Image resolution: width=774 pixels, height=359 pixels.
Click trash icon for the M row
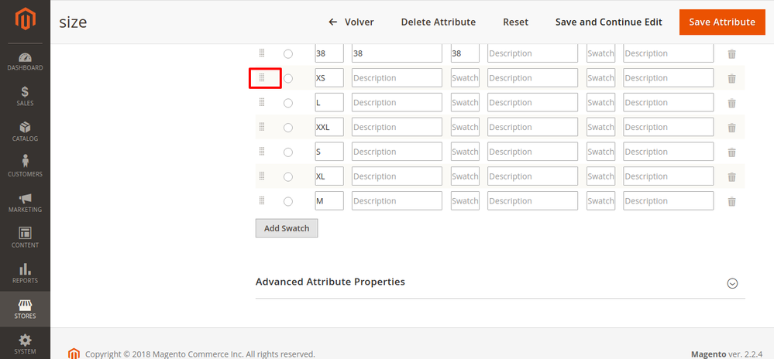(731, 201)
